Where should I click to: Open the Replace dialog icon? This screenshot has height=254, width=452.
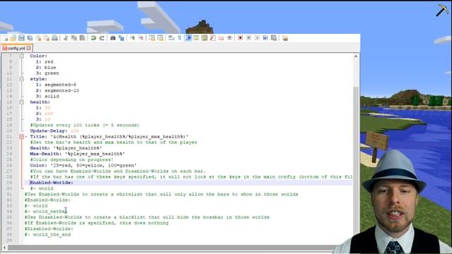click(x=121, y=38)
